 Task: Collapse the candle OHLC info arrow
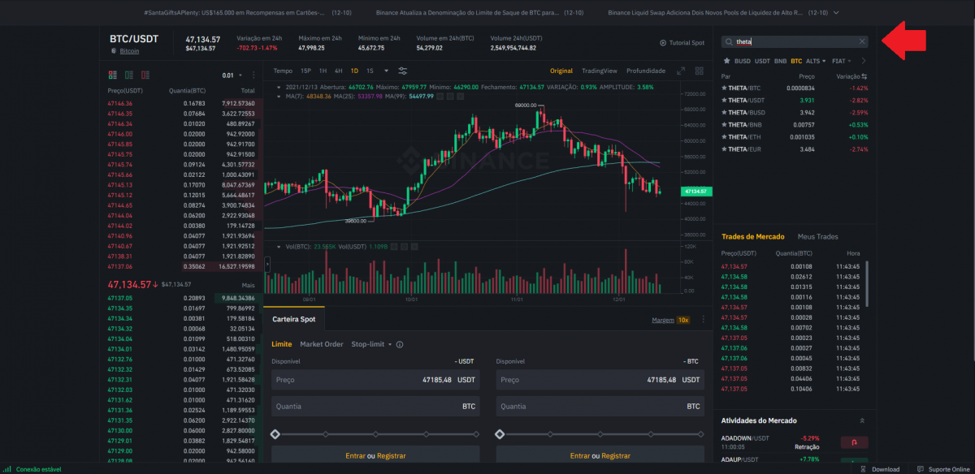tap(279, 87)
